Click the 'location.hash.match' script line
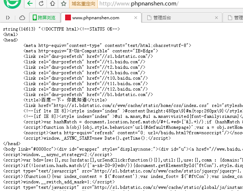Screen dimensions: 243x191 123,165
